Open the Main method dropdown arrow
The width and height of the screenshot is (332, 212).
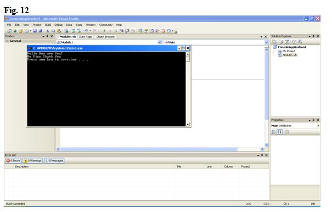266,42
